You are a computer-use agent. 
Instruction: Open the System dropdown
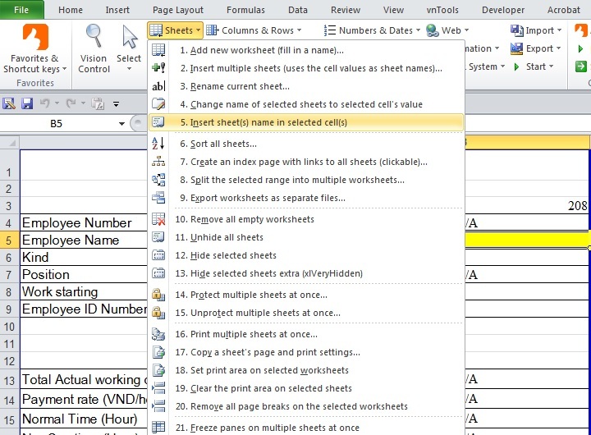click(487, 66)
